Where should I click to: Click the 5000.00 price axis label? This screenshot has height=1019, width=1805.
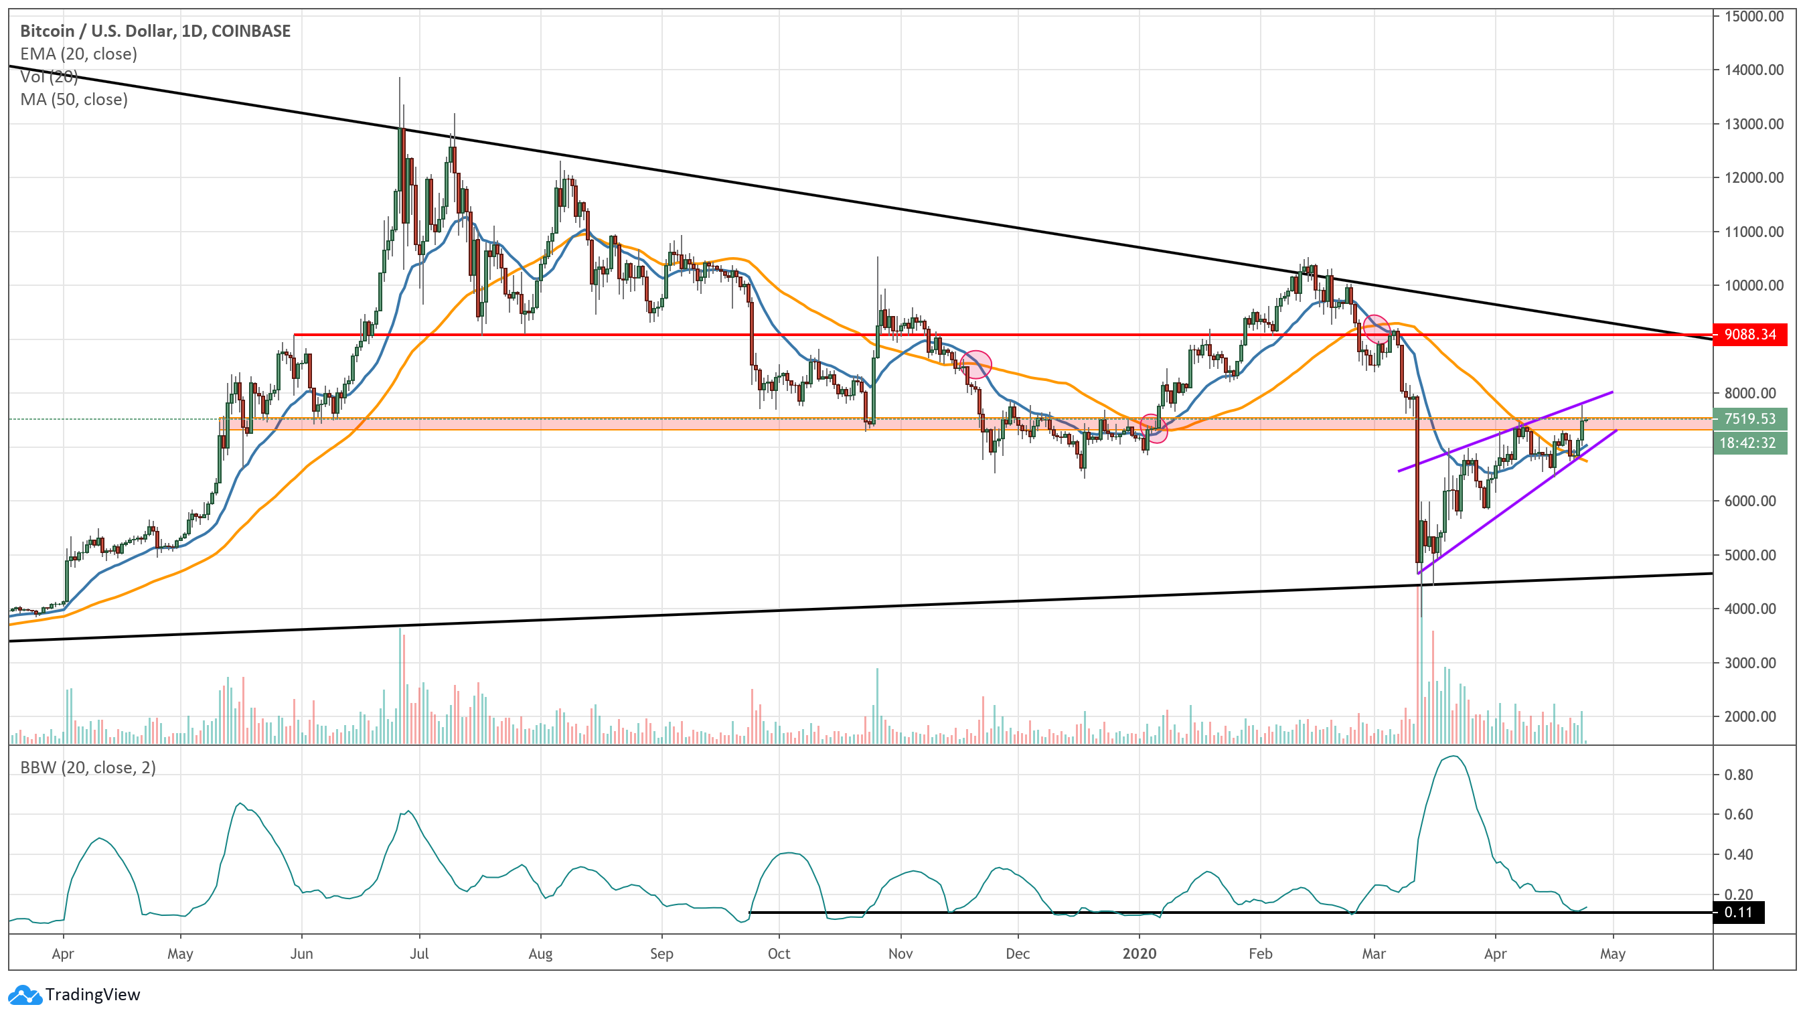1749,555
